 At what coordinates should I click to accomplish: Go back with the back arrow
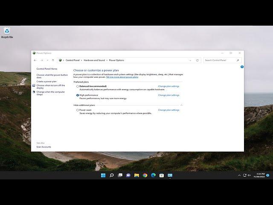(35, 60)
